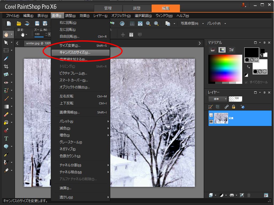This screenshot has width=274, height=205.
Task: Save the image with the floppy icon
Action: [x=37, y=23]
